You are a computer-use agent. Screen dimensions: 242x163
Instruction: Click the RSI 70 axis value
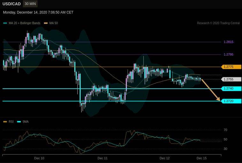coord(225,130)
